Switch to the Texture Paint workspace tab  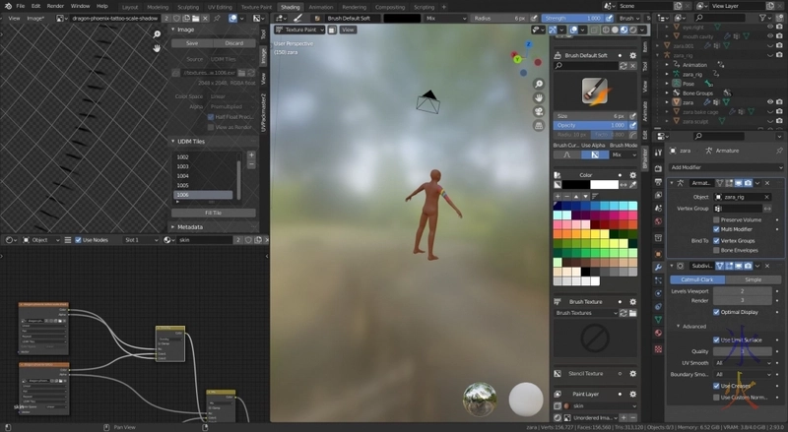pos(256,6)
